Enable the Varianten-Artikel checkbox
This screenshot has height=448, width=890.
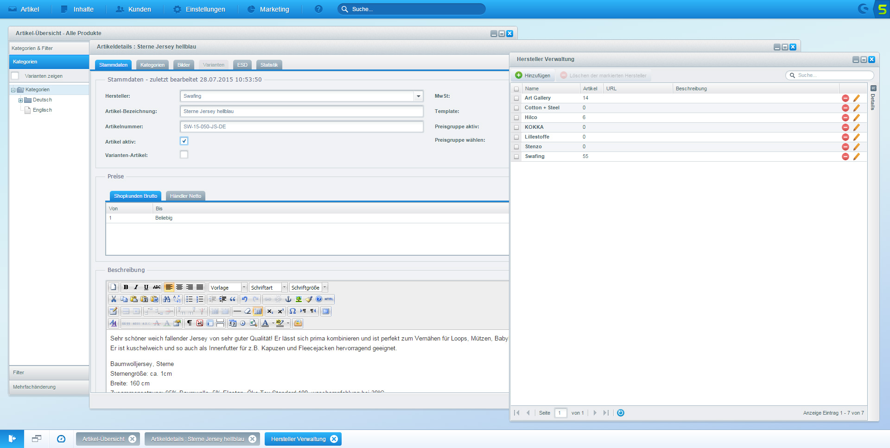[184, 155]
